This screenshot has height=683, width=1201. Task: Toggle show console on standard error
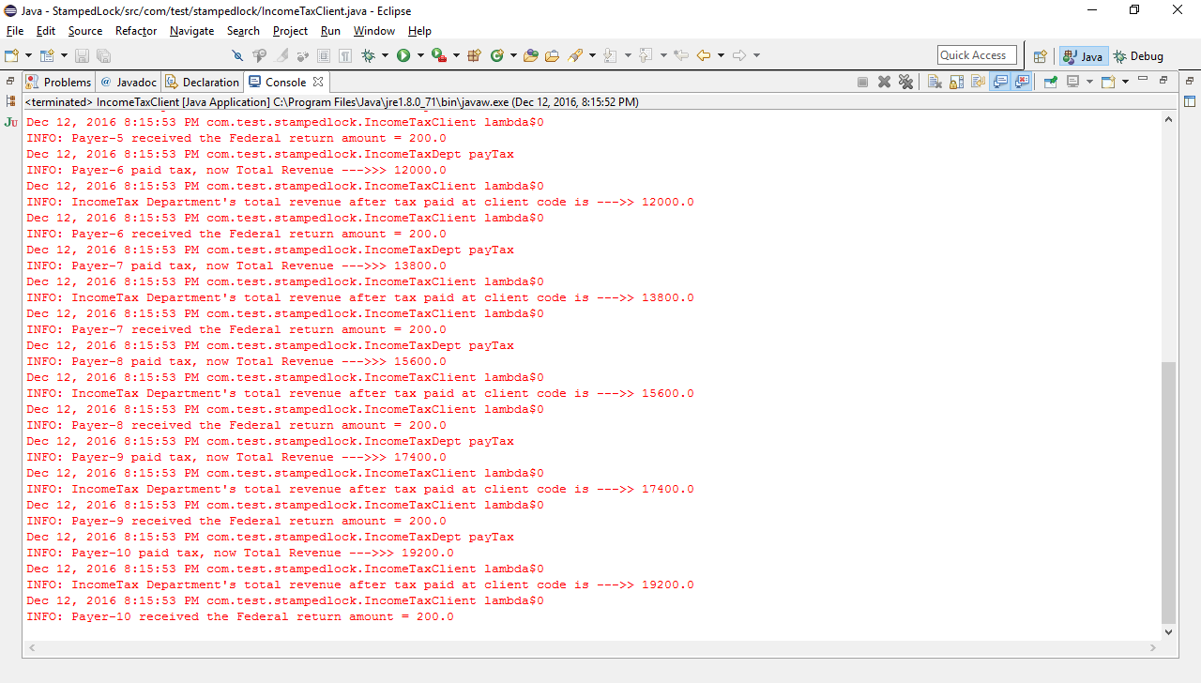tap(1022, 82)
